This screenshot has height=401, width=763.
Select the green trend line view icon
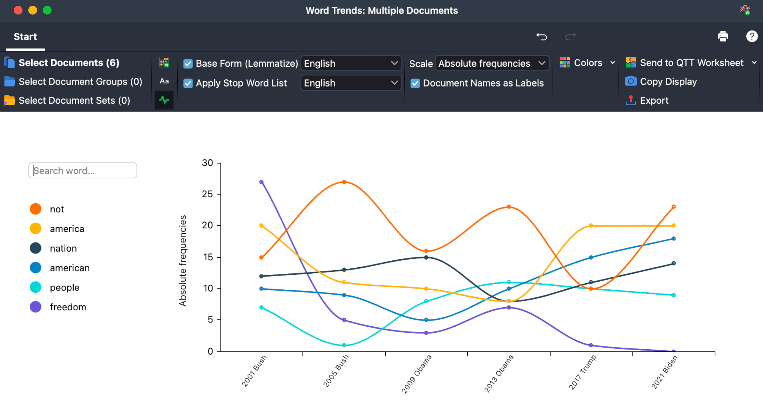pos(164,100)
